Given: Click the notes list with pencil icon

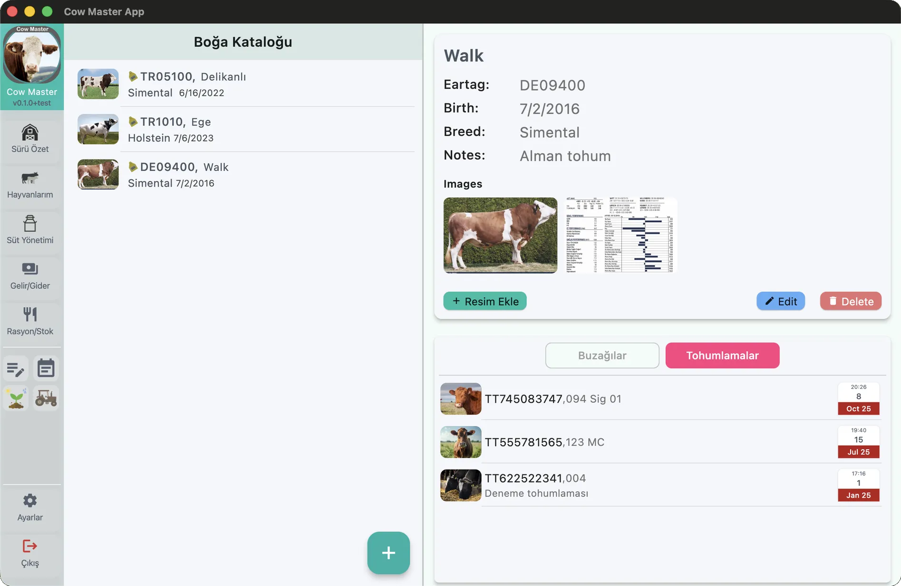Looking at the screenshot, I should click(x=16, y=369).
